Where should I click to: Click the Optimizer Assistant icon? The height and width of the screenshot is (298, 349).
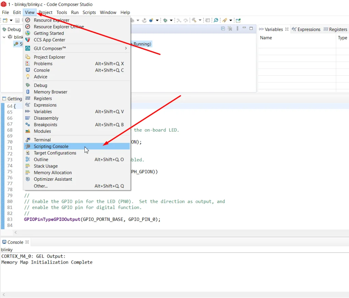tap(28, 179)
